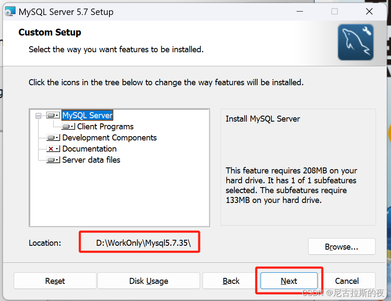
Task: Open the Disk Usage dialog
Action: (x=148, y=281)
